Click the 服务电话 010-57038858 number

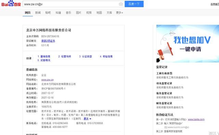click(89, 123)
